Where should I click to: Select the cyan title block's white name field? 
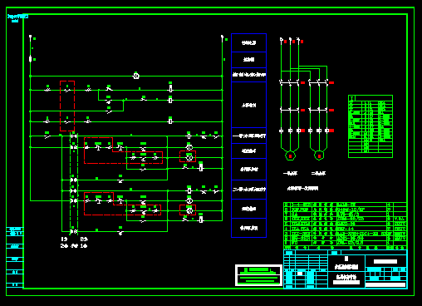[385, 261]
